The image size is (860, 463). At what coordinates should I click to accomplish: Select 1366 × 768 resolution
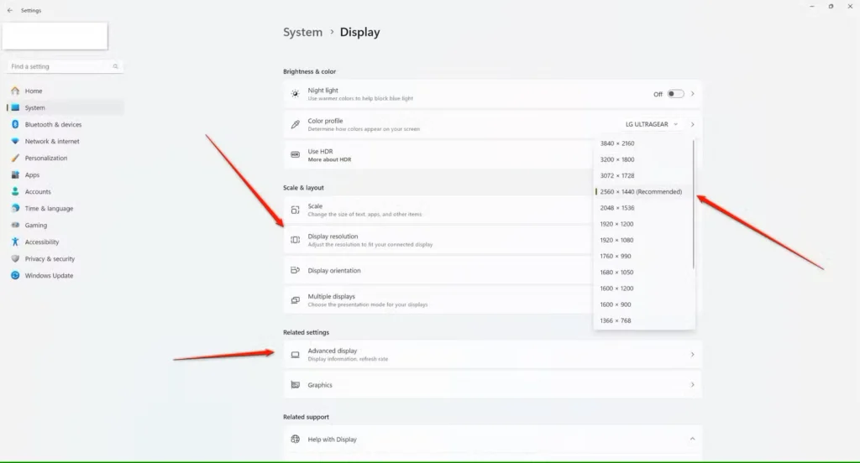coord(642,320)
